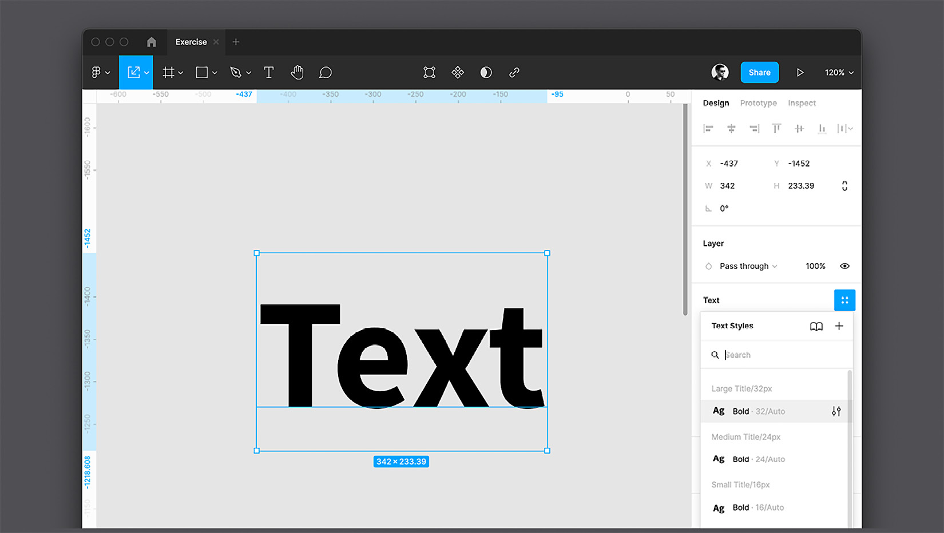
Task: Click the Share button
Action: [x=759, y=72]
